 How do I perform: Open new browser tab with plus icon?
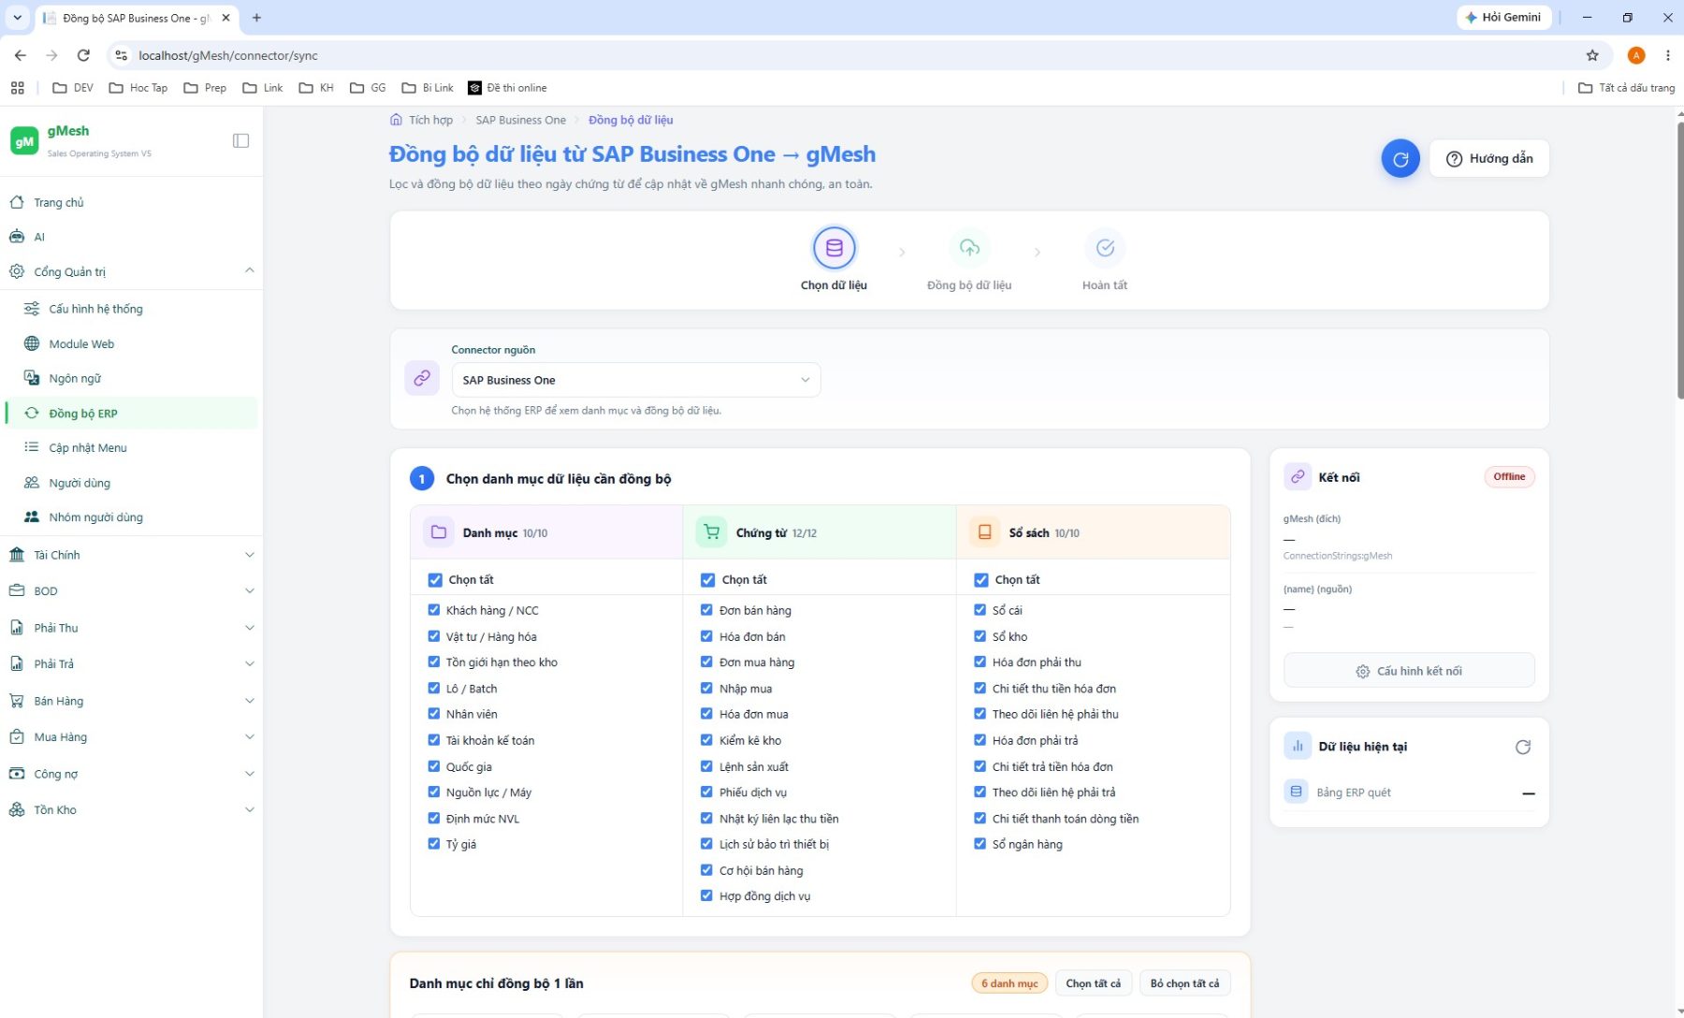coord(256,18)
